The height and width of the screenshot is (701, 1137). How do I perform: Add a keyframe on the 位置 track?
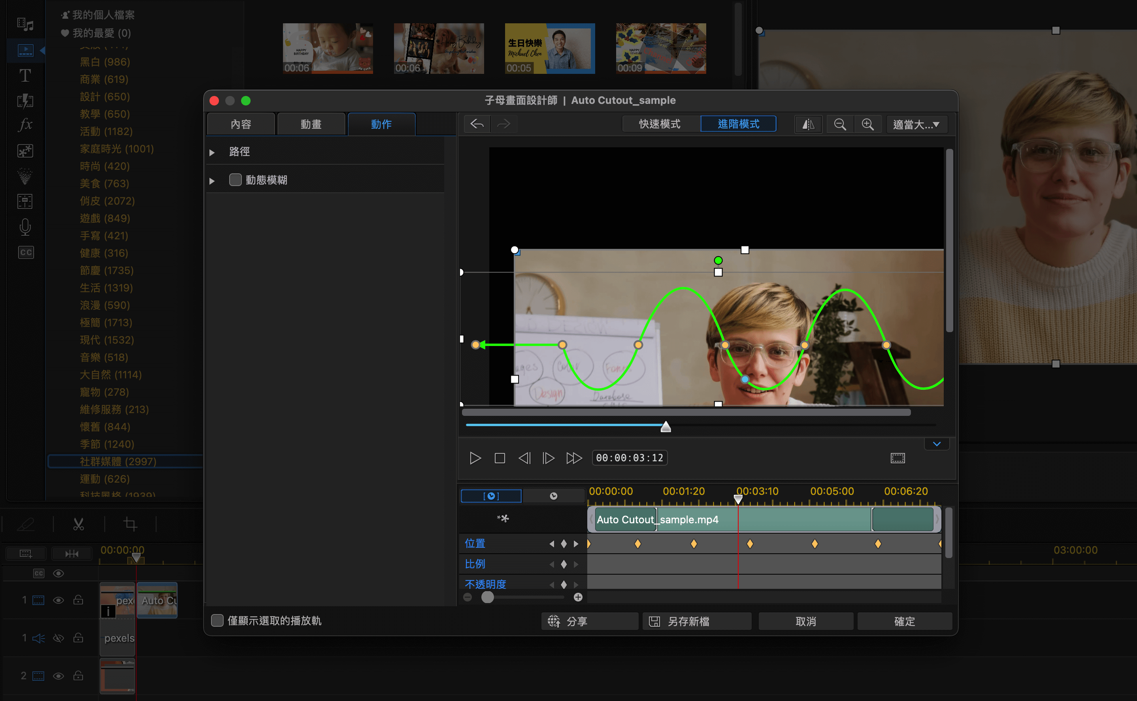coord(564,543)
